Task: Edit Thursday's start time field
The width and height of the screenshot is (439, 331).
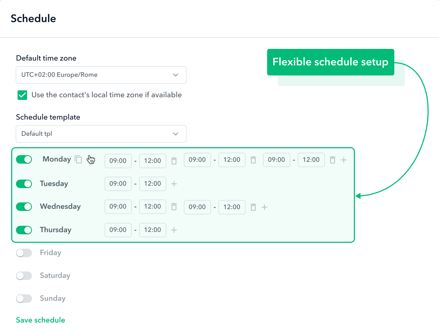Action: tap(118, 230)
